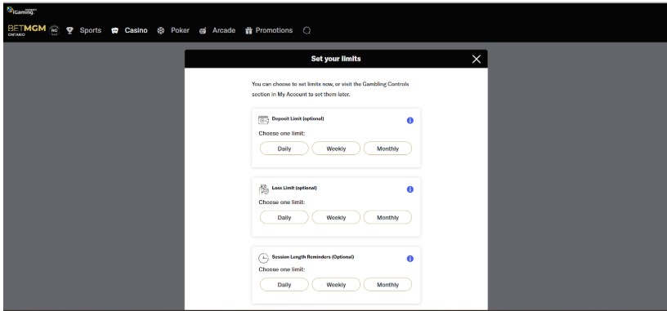667x311 pixels.
Task: Open the Casino menu
Action: click(x=137, y=30)
